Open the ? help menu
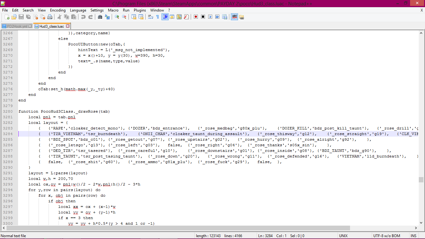Viewport: 425px width, 239px height. point(169,10)
